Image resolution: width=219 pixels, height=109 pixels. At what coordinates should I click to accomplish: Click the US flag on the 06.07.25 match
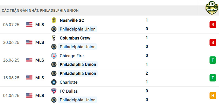tap(29, 25)
